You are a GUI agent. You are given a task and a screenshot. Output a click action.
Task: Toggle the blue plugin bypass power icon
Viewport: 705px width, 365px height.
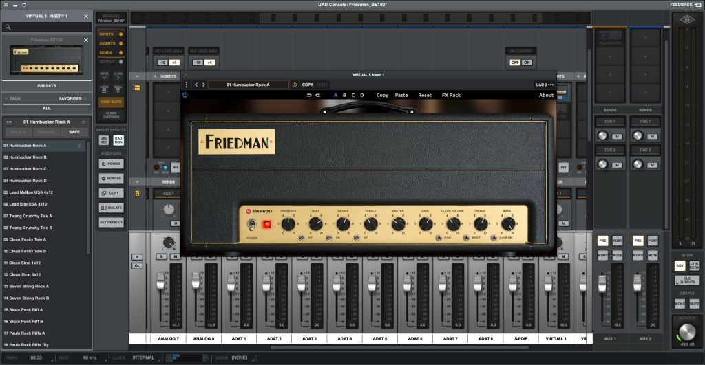coord(185,95)
